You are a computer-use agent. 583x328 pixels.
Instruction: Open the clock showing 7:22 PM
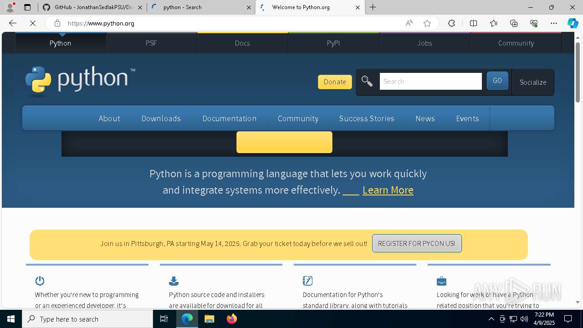(544, 319)
